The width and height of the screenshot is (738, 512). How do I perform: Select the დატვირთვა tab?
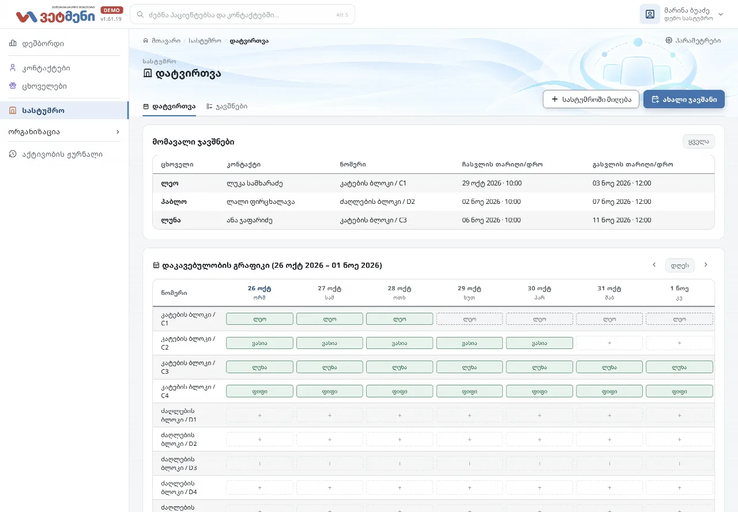coord(170,107)
